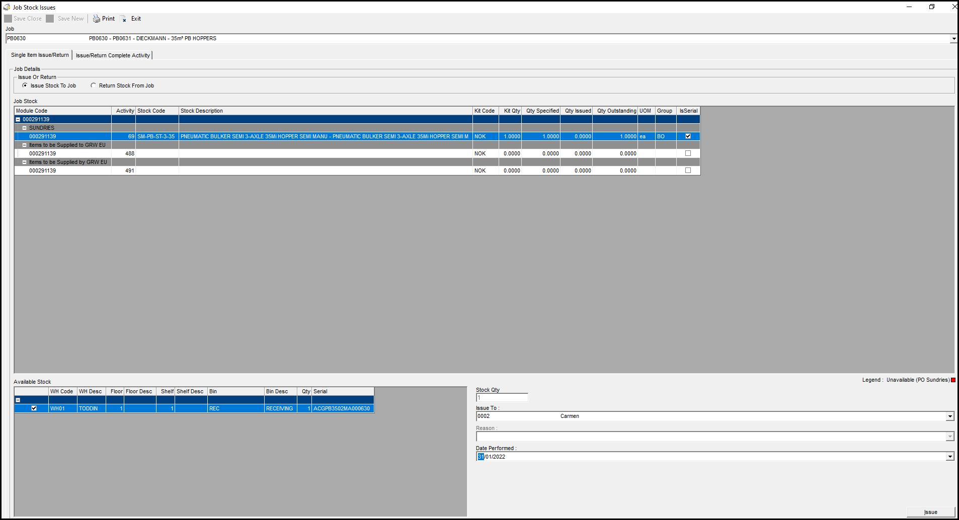Open the Date Performed dropdown calendar
959x520 pixels.
[949, 457]
